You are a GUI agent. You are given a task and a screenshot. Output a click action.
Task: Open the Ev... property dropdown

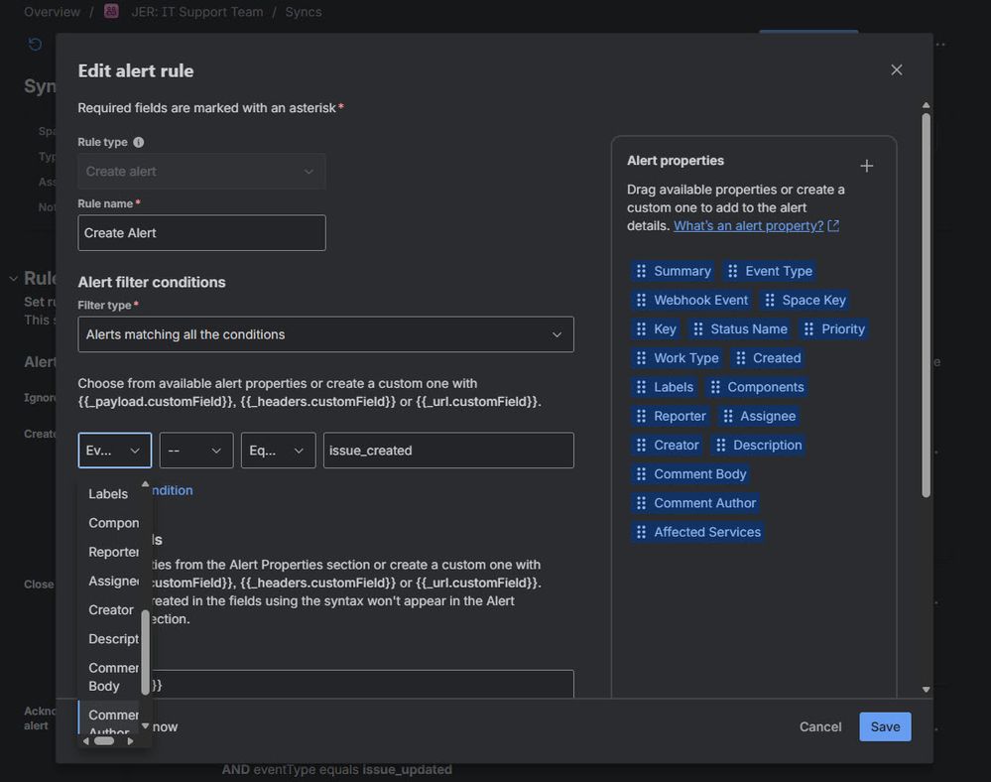tap(114, 451)
